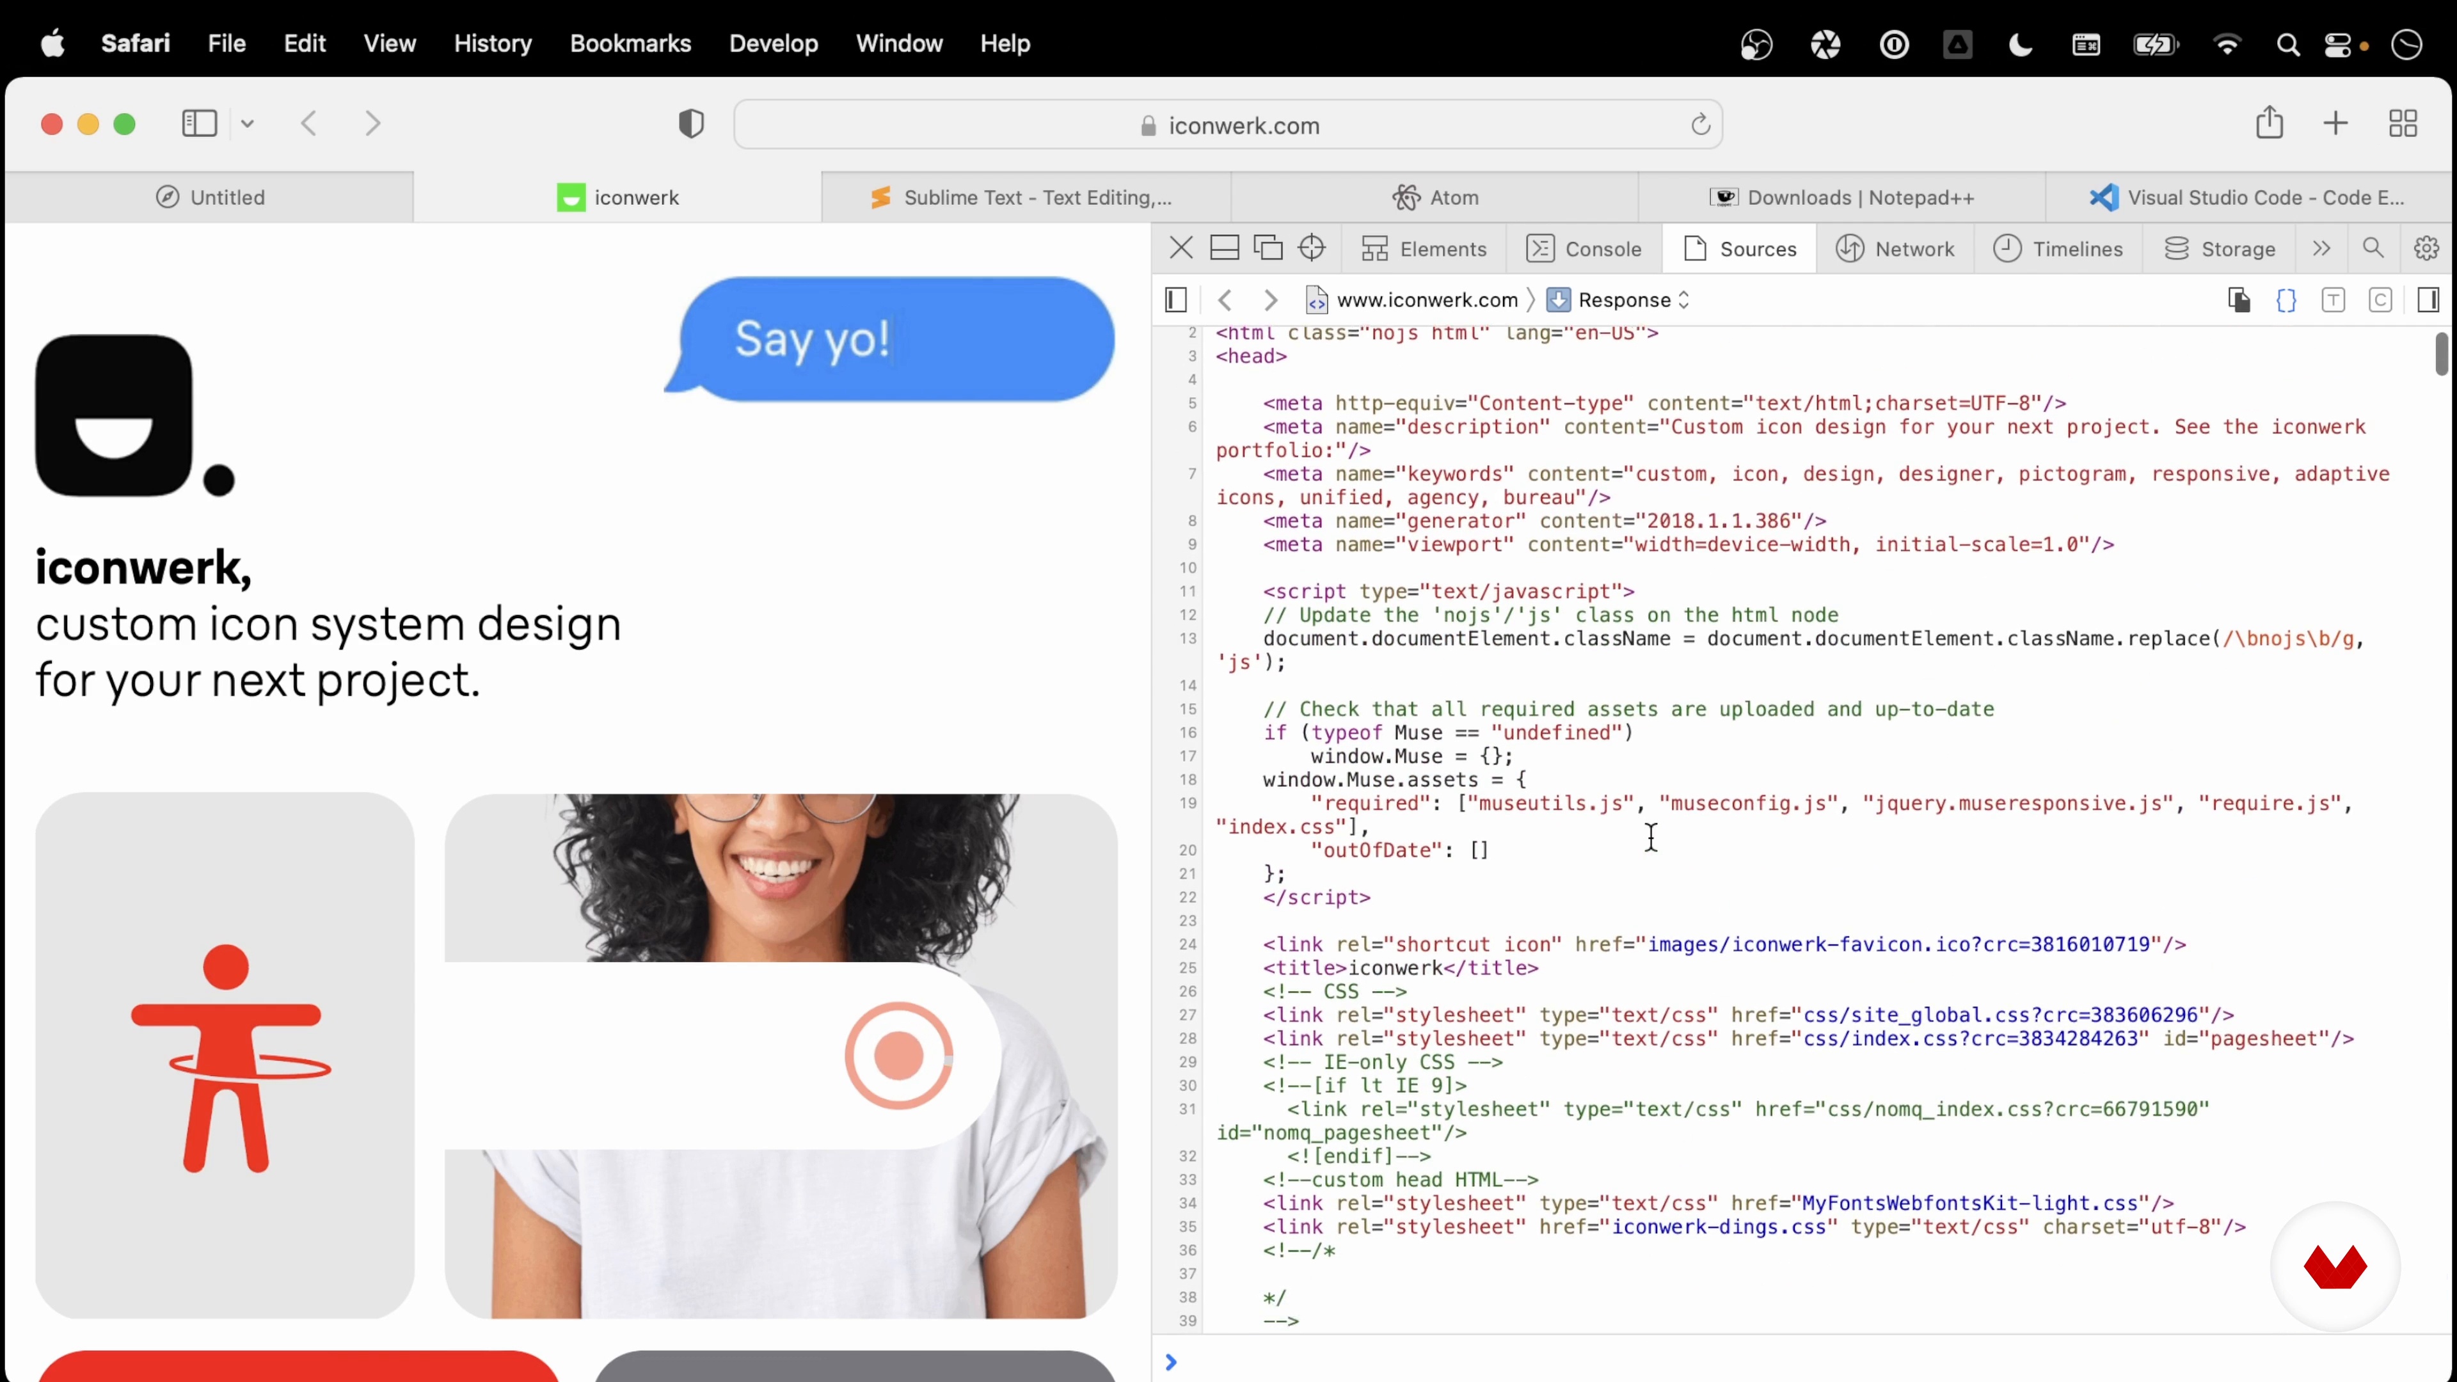Toggle Do Not Disturb moon icon
The width and height of the screenshot is (2457, 1382).
(2020, 44)
